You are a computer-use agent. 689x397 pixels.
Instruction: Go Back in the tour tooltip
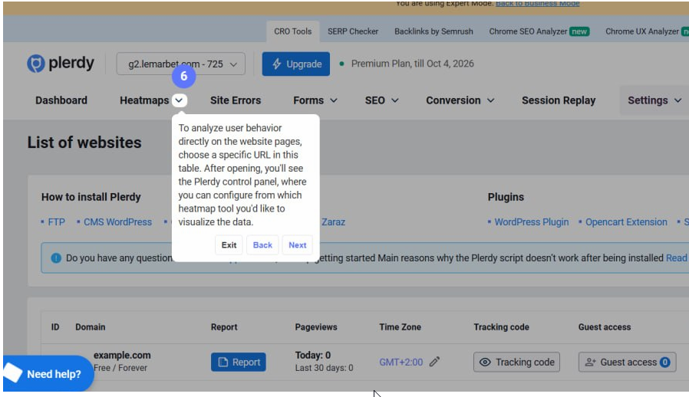click(262, 245)
